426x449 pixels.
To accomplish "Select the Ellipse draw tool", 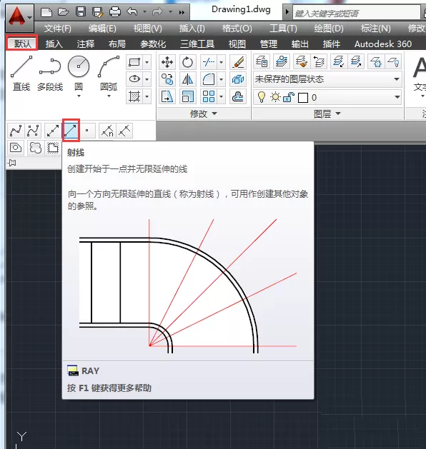I will 134,79.
